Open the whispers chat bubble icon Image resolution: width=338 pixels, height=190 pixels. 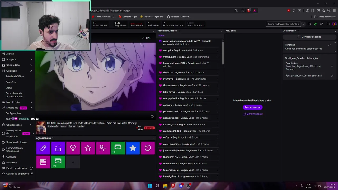[x=328, y=24]
